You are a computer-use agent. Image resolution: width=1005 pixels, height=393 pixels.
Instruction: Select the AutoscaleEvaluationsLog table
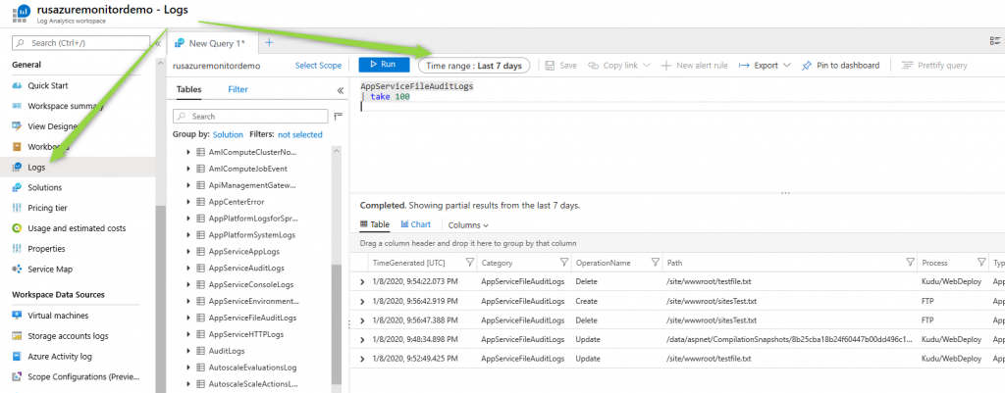[252, 368]
